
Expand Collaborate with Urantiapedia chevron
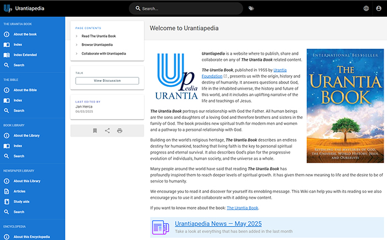(76, 54)
